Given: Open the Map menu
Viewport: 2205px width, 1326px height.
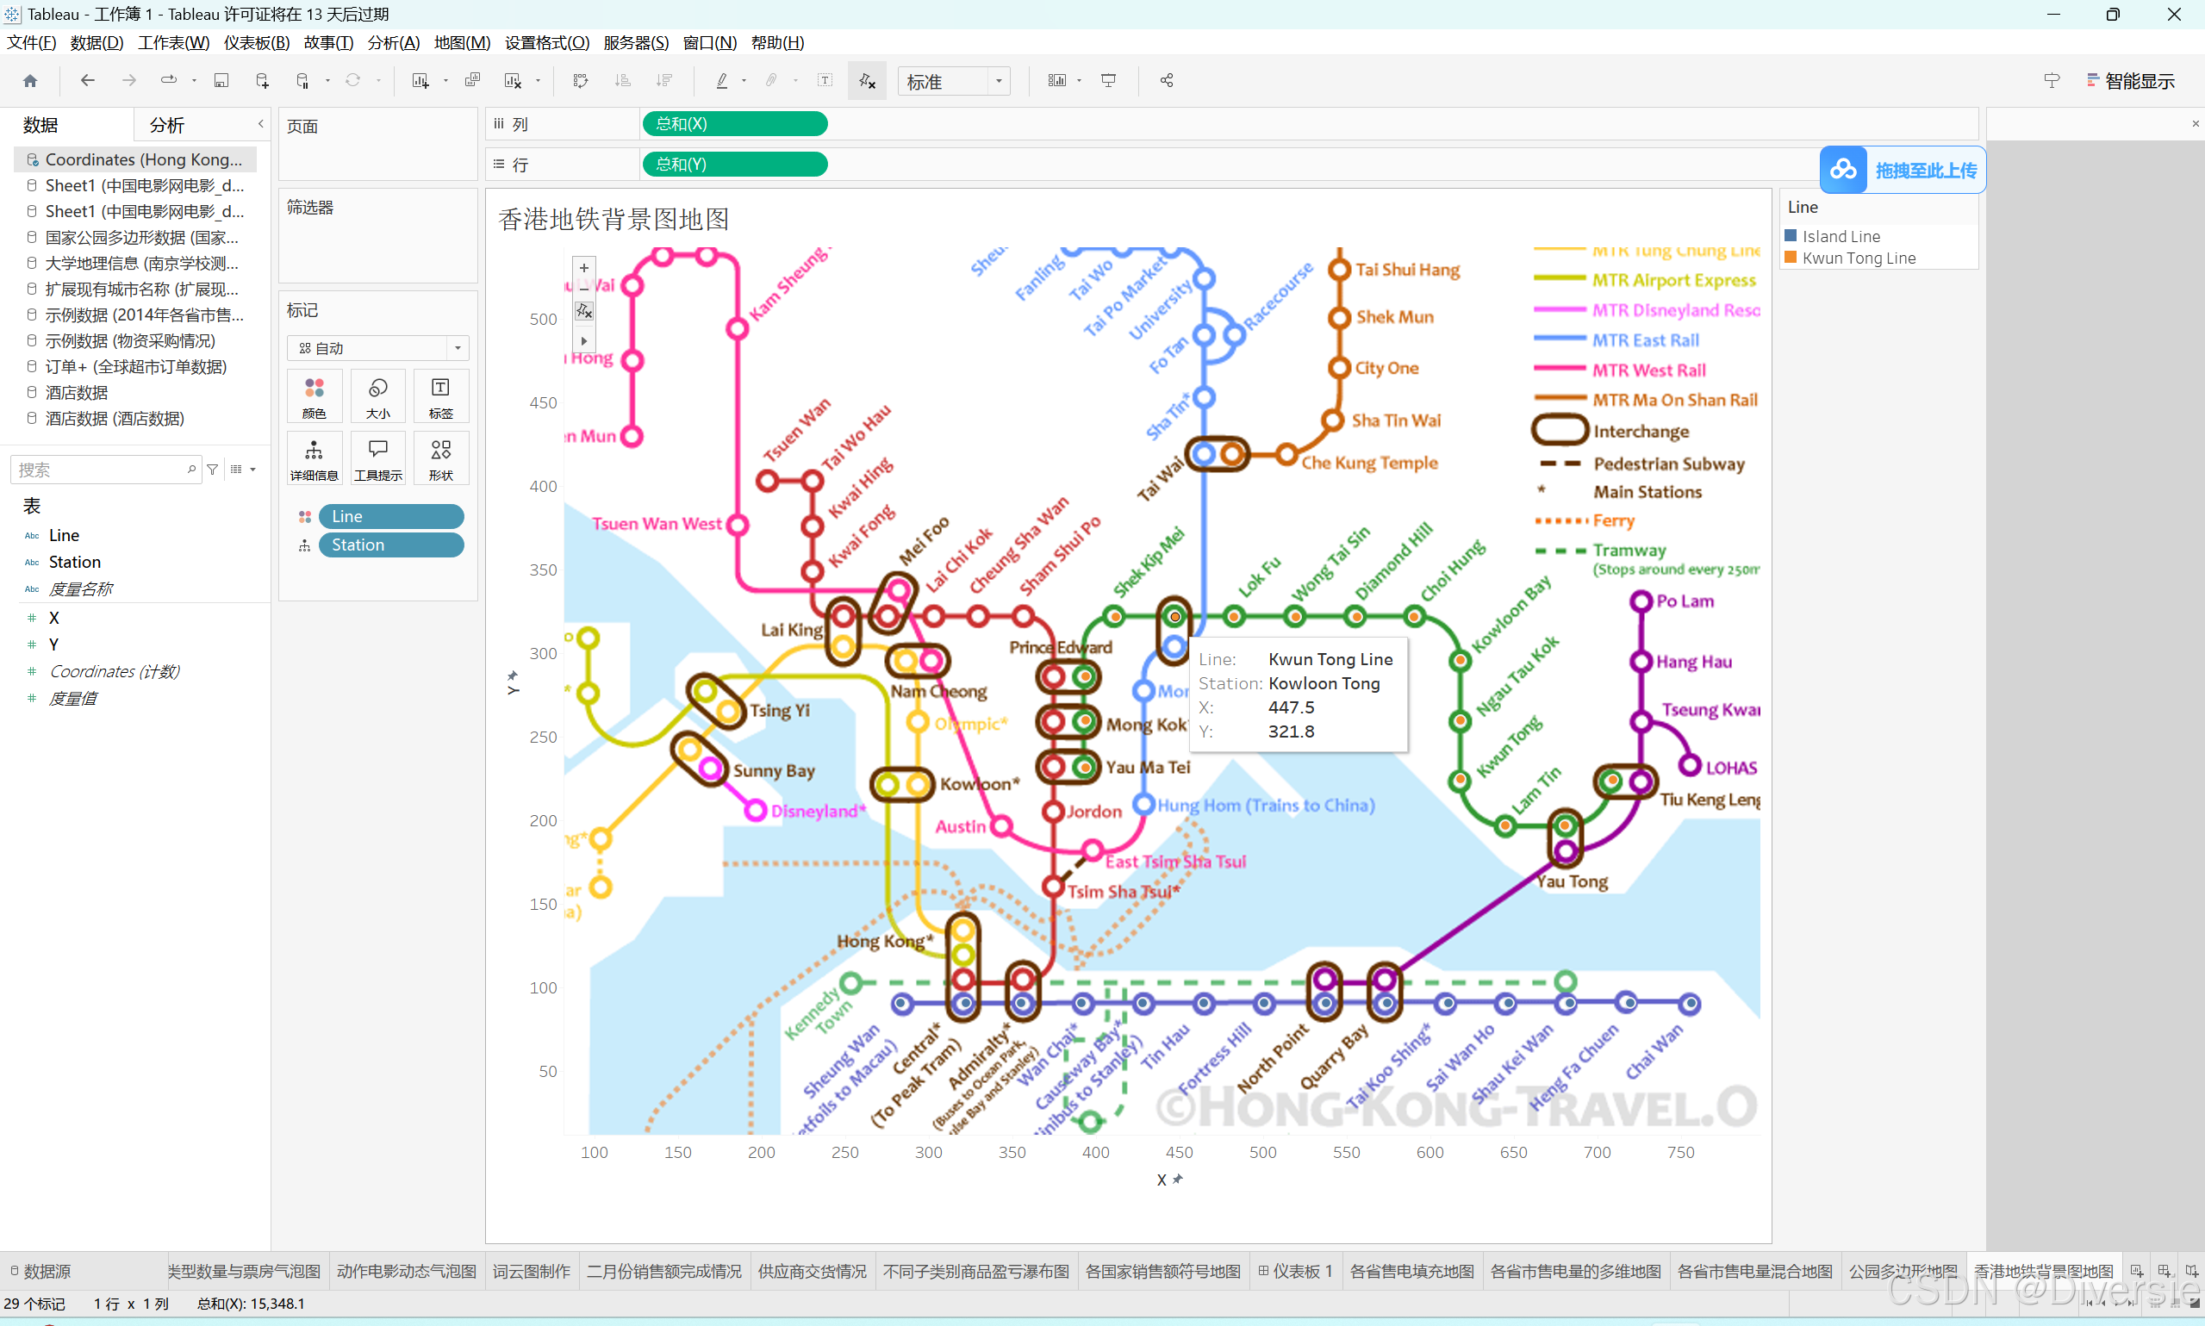Looking at the screenshot, I should 462,42.
